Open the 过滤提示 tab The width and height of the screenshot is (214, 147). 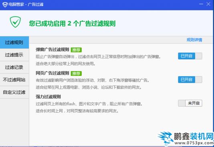tap(14, 55)
